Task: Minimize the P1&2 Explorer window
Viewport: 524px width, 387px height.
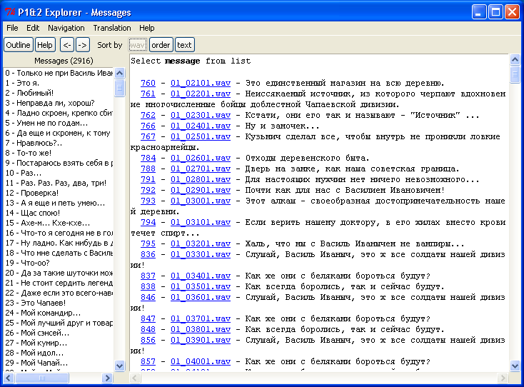Action: click(x=479, y=12)
